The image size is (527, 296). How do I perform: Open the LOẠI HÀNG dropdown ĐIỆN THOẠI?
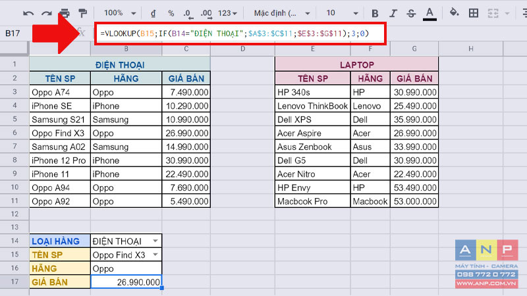click(155, 241)
